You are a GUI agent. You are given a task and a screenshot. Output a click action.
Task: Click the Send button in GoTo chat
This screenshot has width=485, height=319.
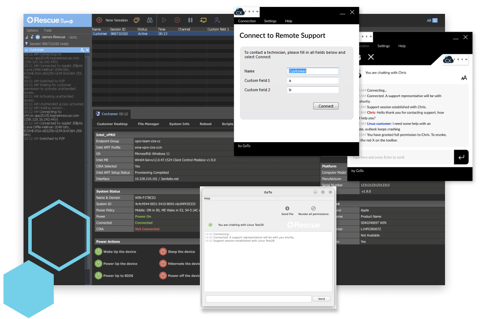click(x=322, y=299)
